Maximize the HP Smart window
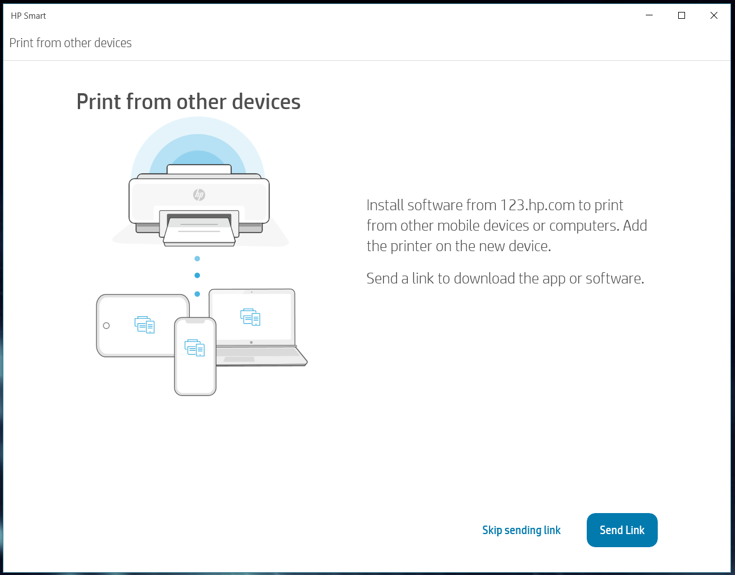 coord(682,15)
